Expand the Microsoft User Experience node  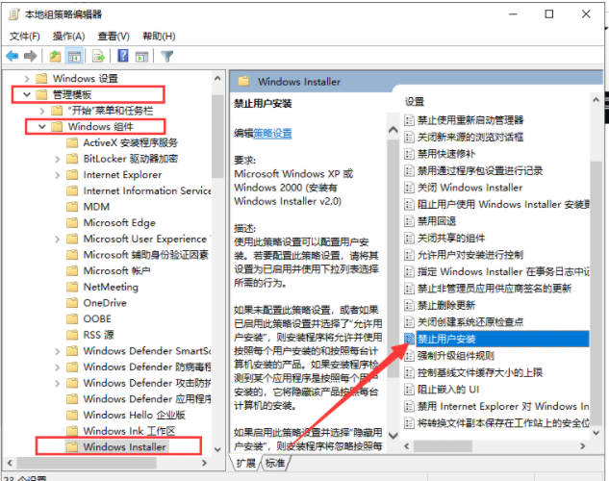pyautogui.click(x=58, y=240)
